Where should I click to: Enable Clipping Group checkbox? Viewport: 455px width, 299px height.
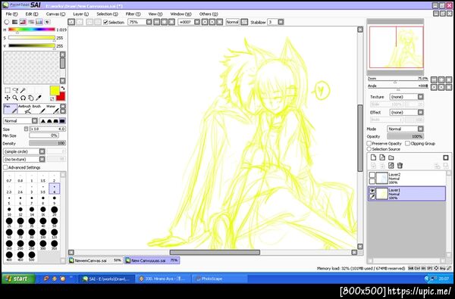[x=408, y=143]
